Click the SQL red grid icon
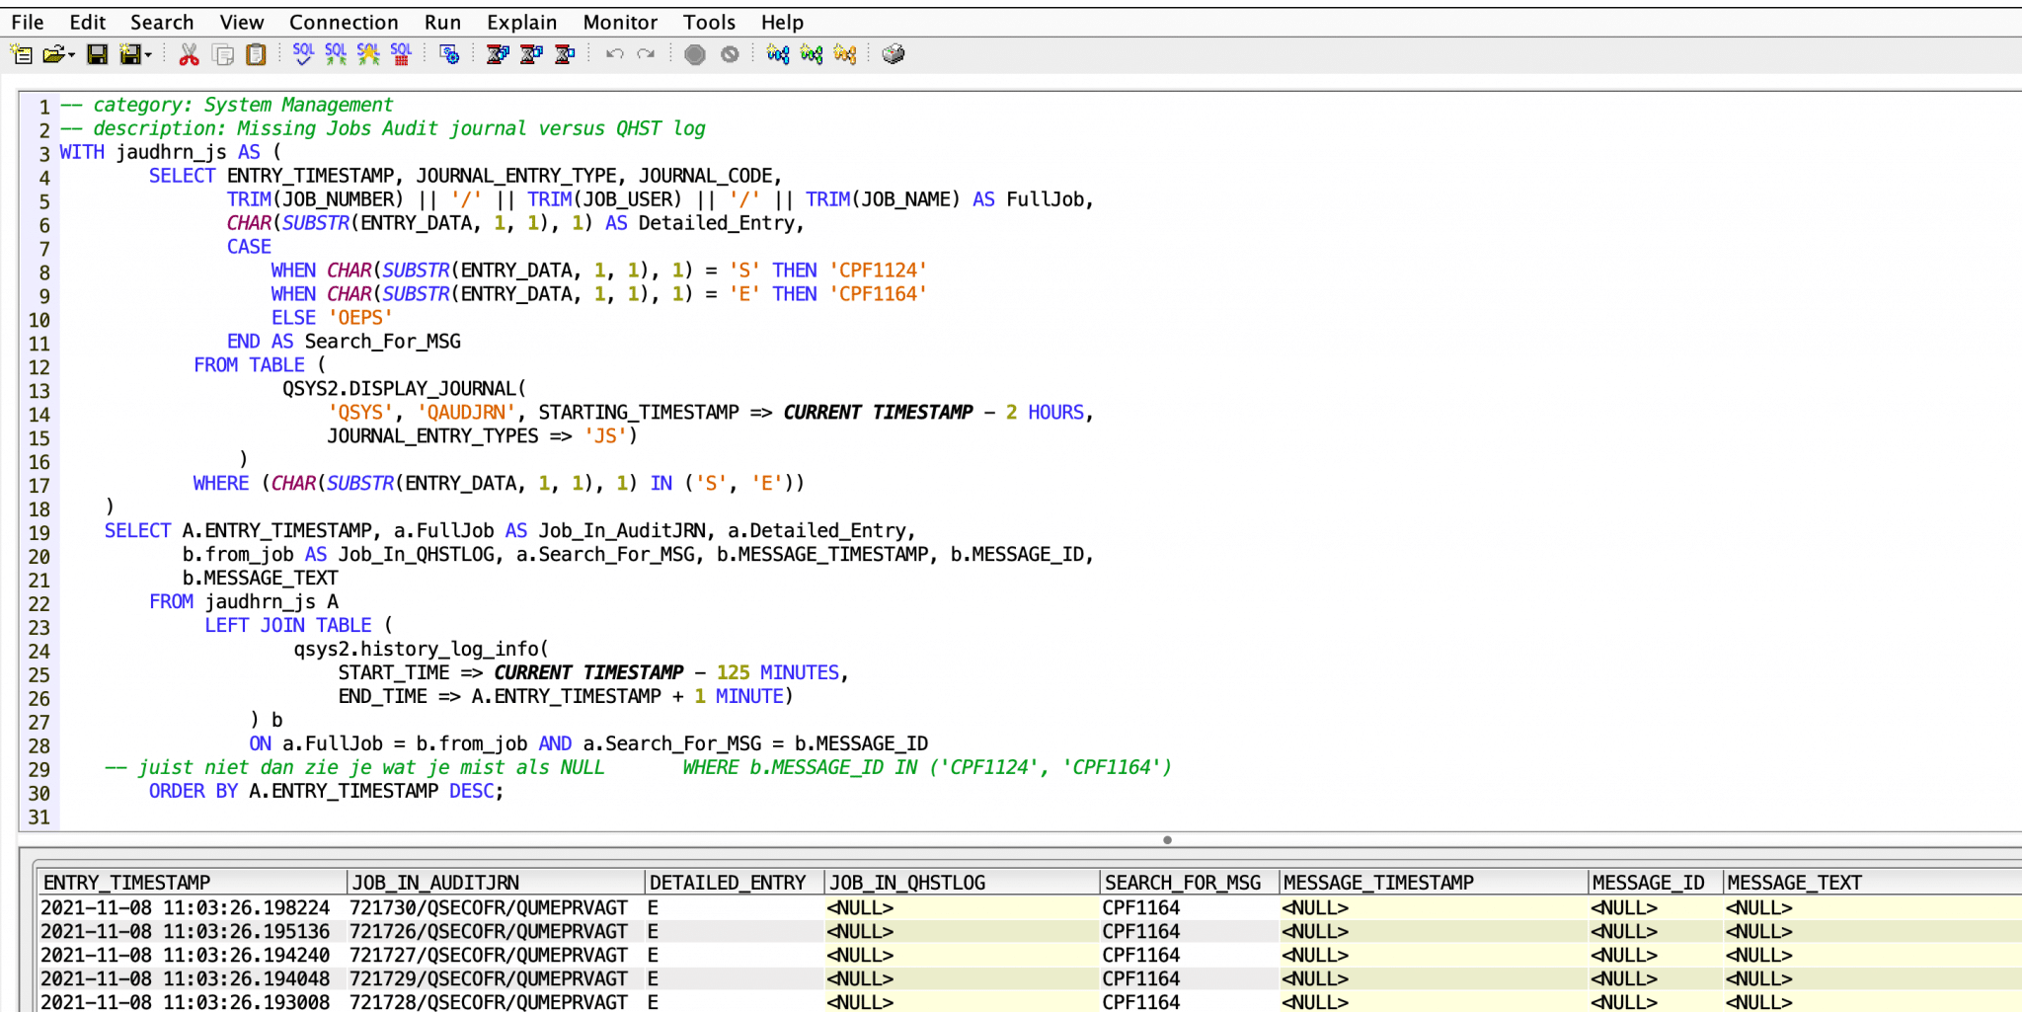The image size is (2022, 1012). (x=401, y=54)
